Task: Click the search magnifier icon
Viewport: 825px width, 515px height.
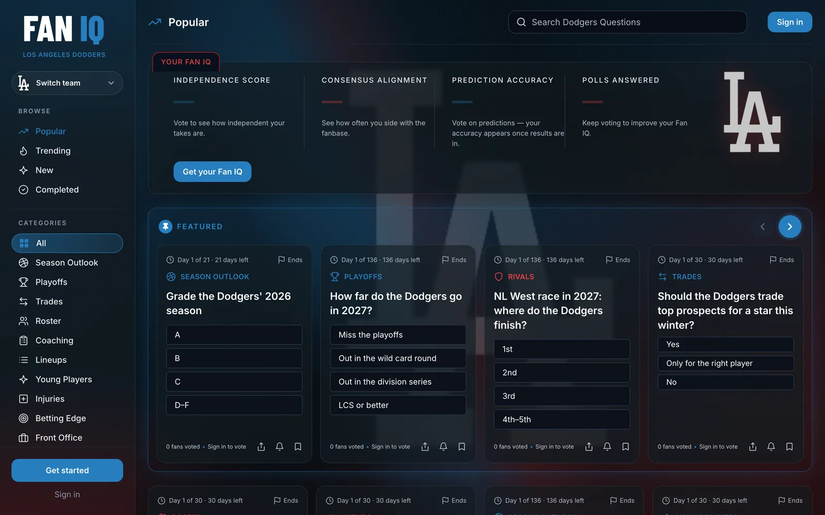Action: (521, 22)
